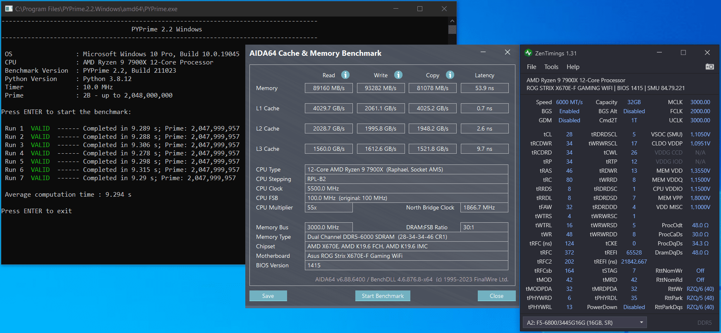Click the DDR5 label in ZenTimings footer

point(704,323)
